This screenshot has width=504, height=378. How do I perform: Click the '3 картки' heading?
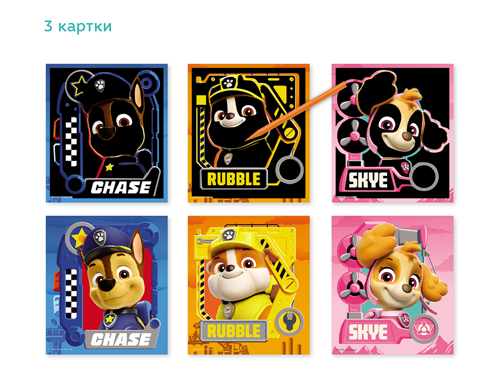click(78, 26)
